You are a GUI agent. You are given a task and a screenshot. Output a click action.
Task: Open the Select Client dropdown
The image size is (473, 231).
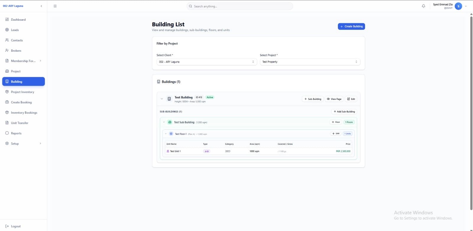pos(207,62)
